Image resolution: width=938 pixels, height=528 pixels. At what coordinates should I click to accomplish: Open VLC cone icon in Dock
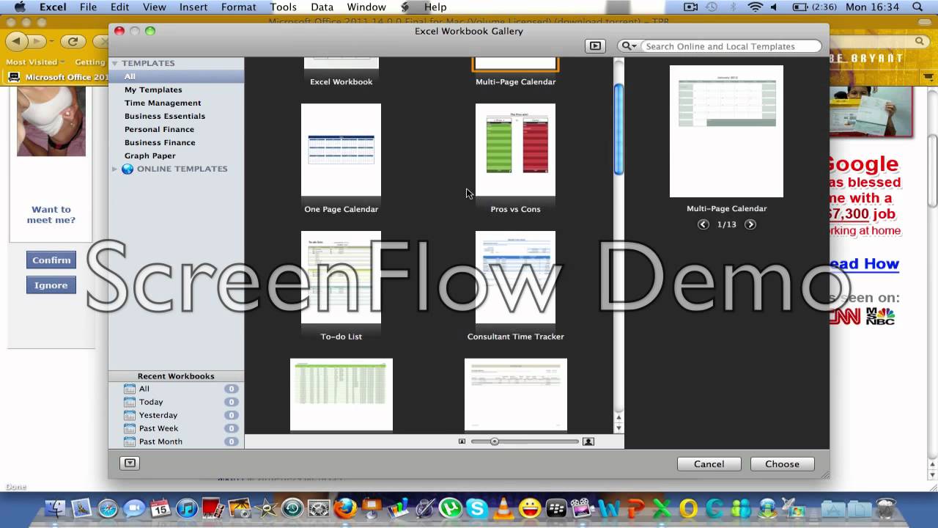503,508
